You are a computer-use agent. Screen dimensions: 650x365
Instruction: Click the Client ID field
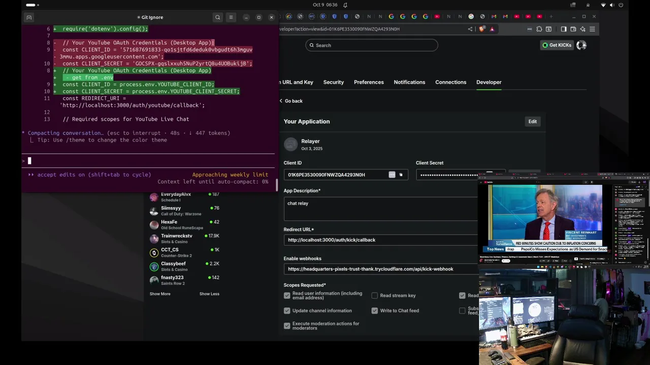pyautogui.click(x=345, y=175)
